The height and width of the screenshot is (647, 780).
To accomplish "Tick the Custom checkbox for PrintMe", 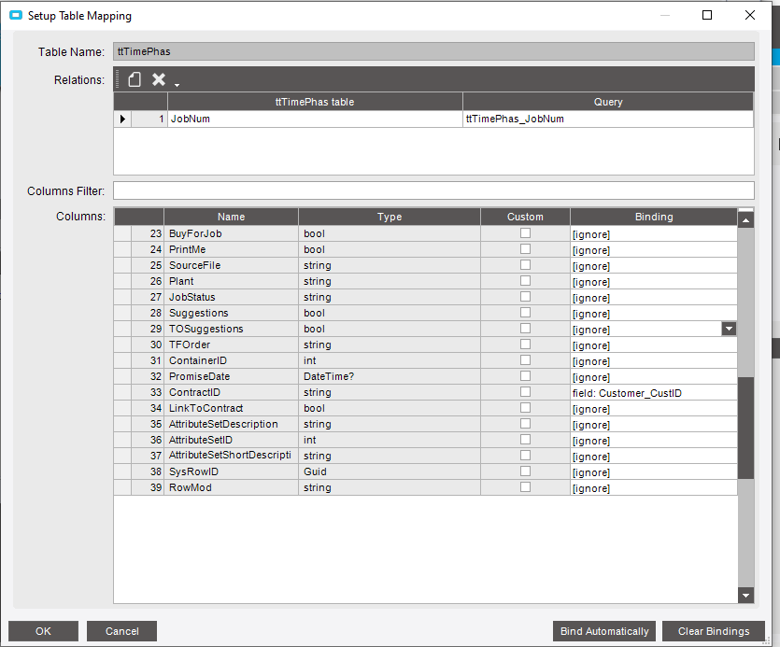I will (x=525, y=249).
